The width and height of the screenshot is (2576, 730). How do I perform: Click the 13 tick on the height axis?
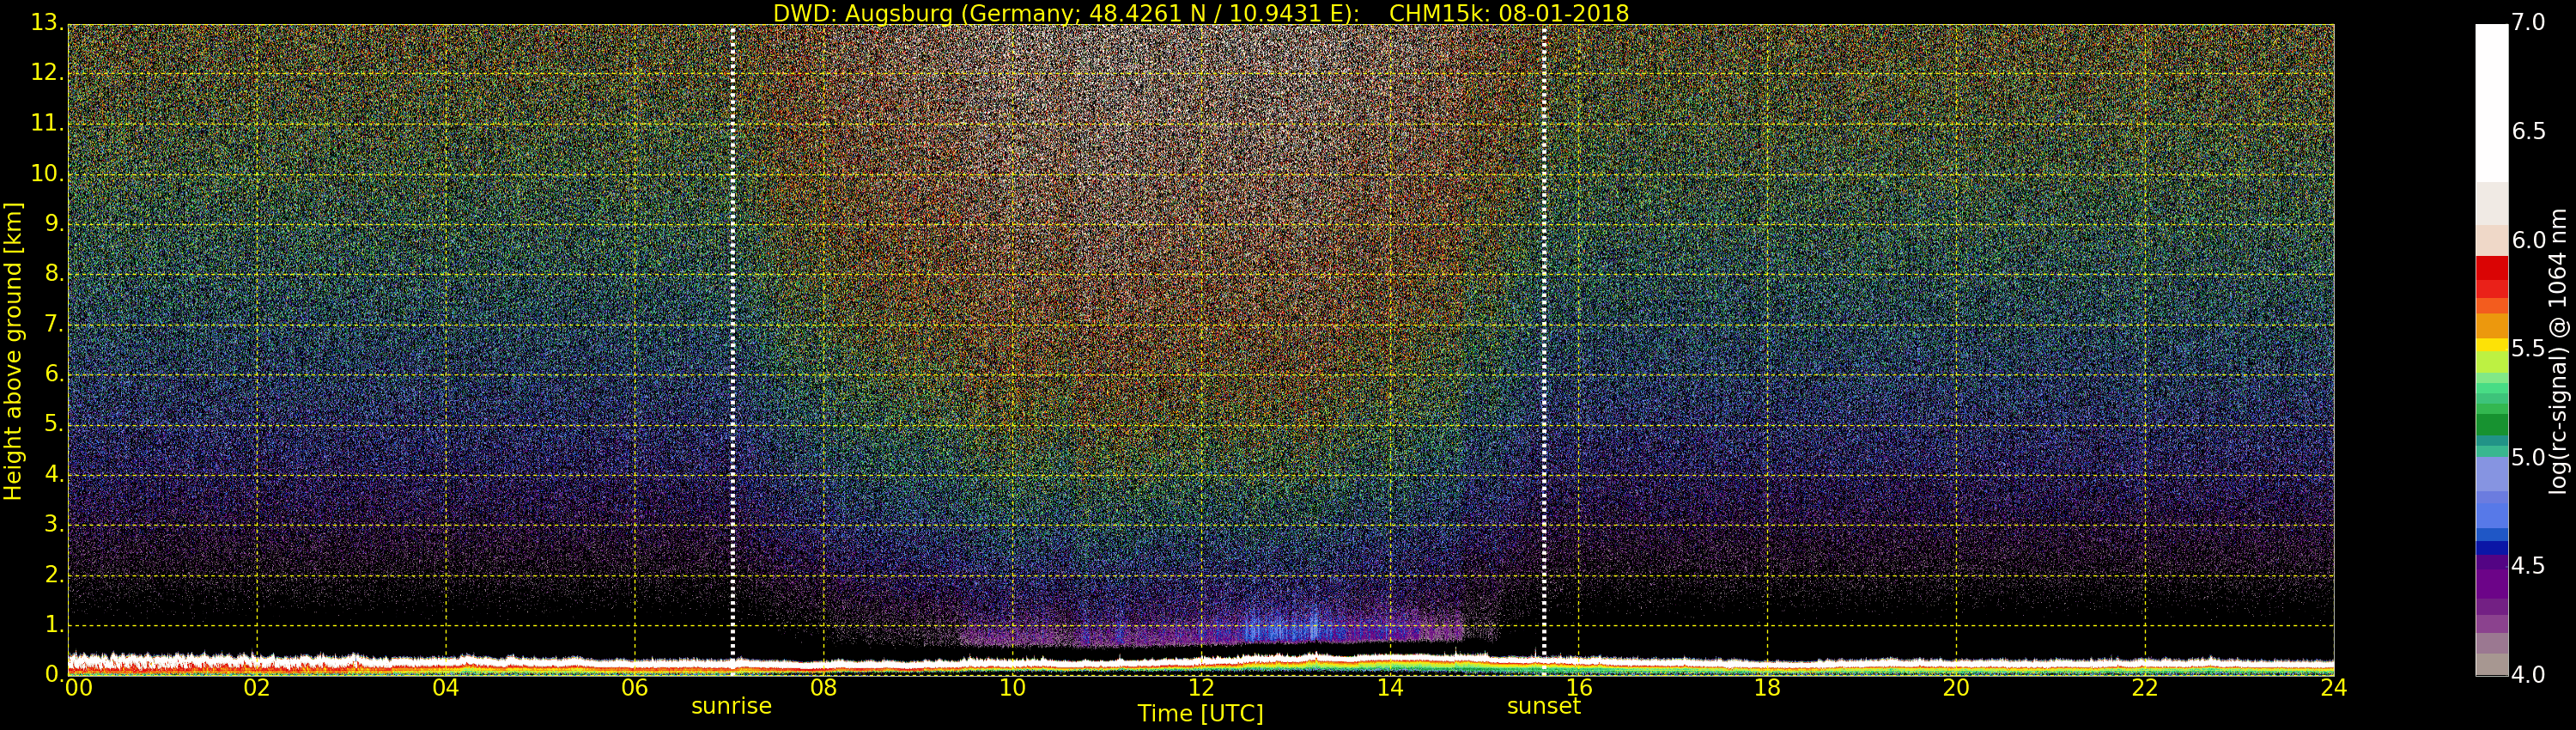(x=45, y=22)
